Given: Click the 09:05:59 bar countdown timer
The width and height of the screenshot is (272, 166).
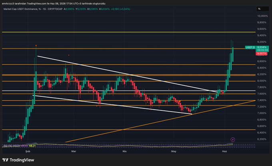Looking at the screenshot, I should [x=262, y=50].
